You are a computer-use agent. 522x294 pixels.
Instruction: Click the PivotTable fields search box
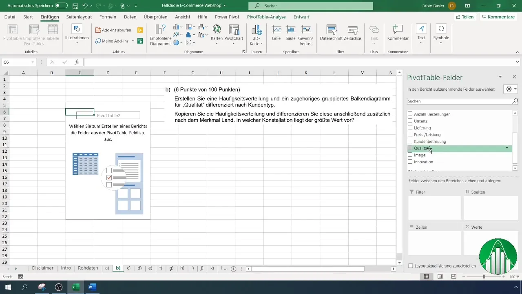(462, 101)
